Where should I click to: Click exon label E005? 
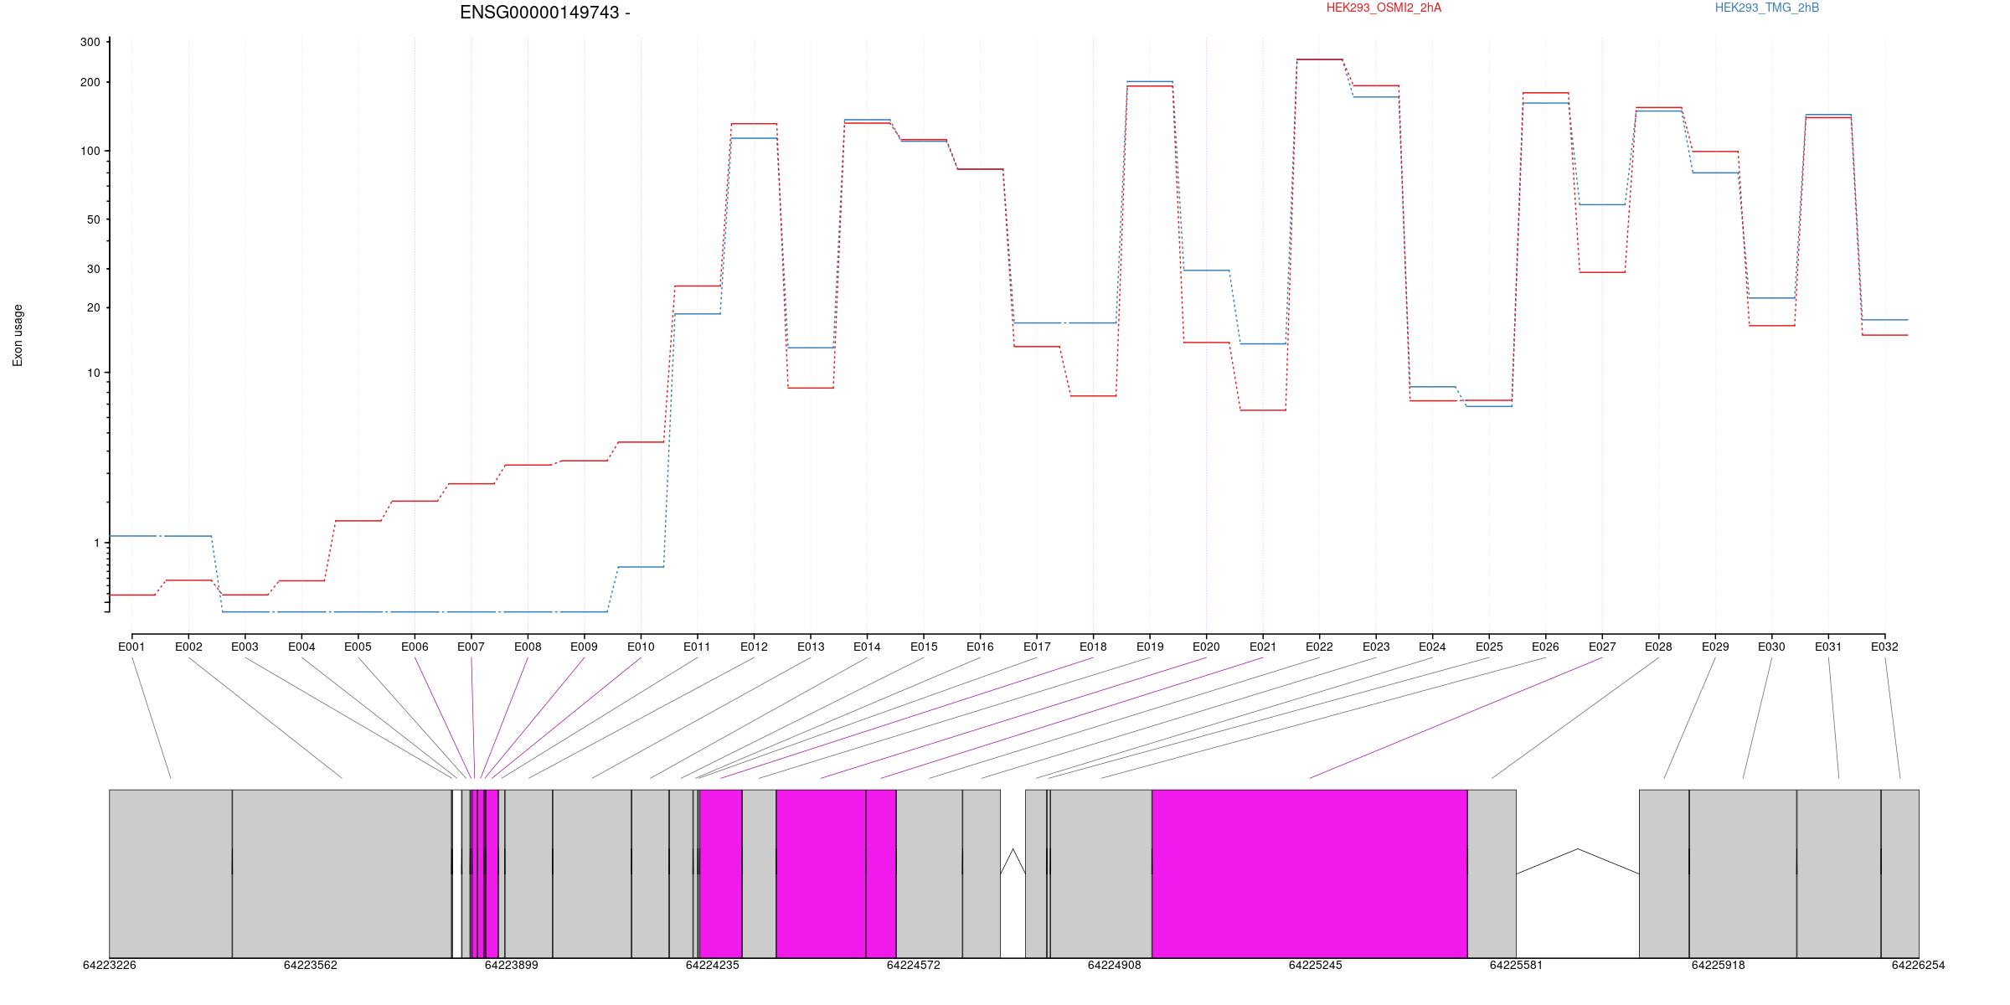(358, 647)
